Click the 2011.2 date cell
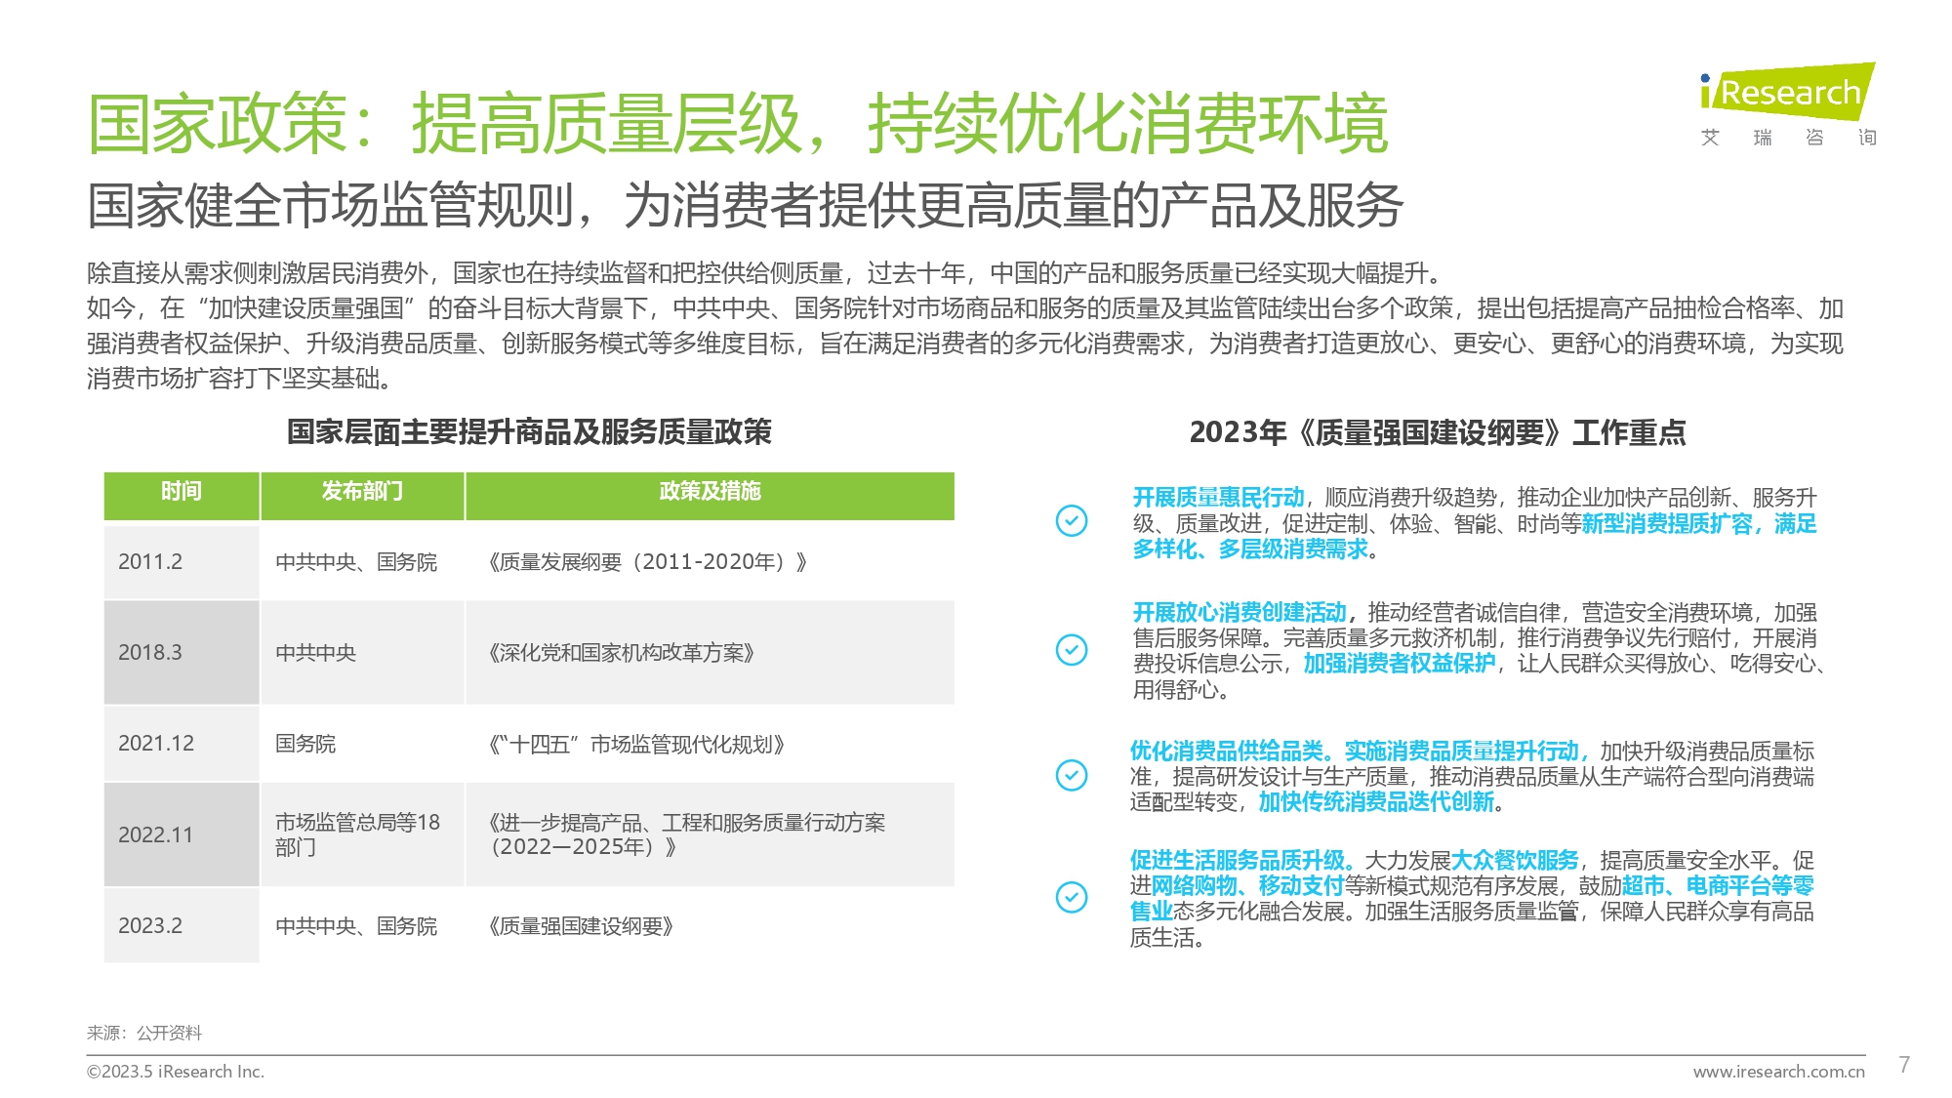1952x1098 pixels. point(150,562)
